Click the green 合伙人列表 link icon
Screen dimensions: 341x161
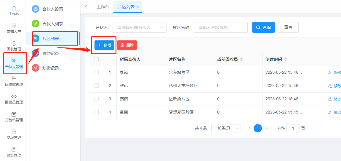[x=36, y=24]
